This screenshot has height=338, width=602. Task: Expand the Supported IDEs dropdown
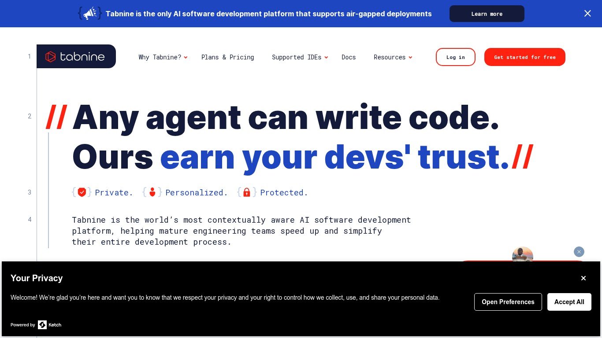point(300,57)
